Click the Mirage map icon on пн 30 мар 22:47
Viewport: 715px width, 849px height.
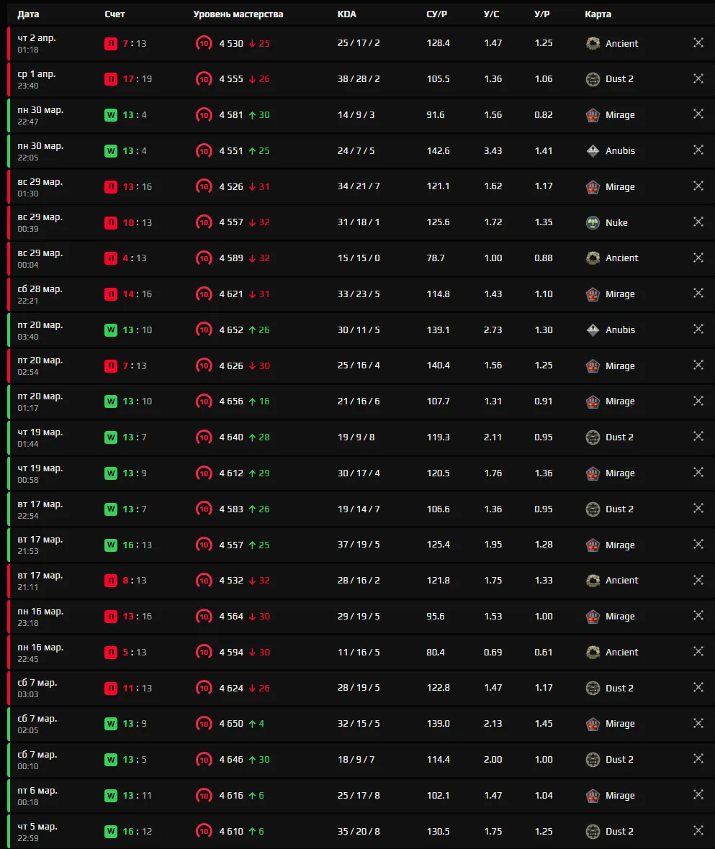point(593,115)
